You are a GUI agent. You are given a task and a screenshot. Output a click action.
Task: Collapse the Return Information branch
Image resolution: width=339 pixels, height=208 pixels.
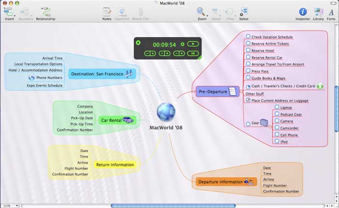(x=92, y=164)
